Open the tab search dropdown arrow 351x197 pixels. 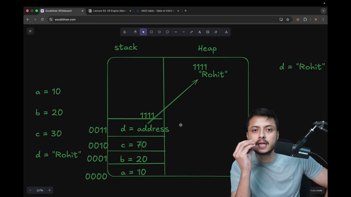pyautogui.click(x=323, y=11)
